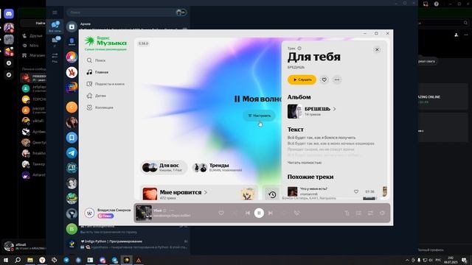Skip to the next track
The width and height of the screenshot is (472, 265).
point(271,213)
